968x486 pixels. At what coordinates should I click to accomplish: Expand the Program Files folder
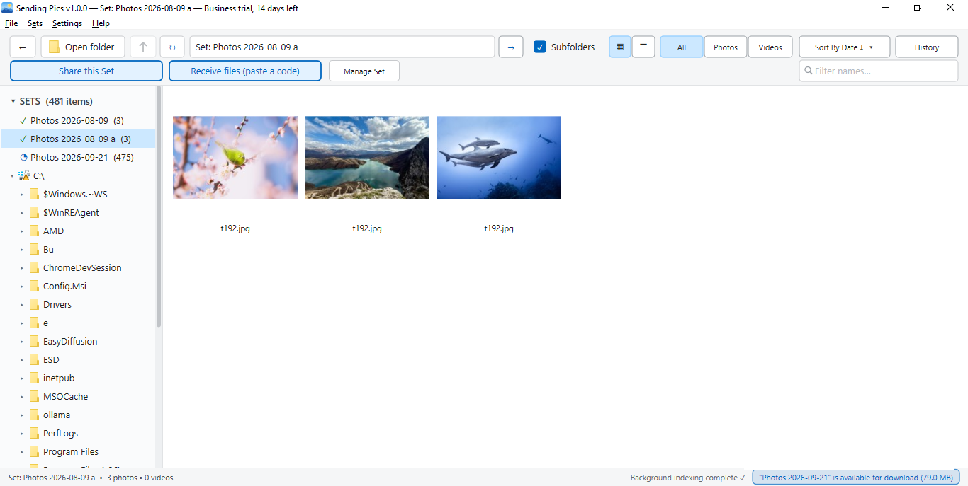click(x=22, y=451)
